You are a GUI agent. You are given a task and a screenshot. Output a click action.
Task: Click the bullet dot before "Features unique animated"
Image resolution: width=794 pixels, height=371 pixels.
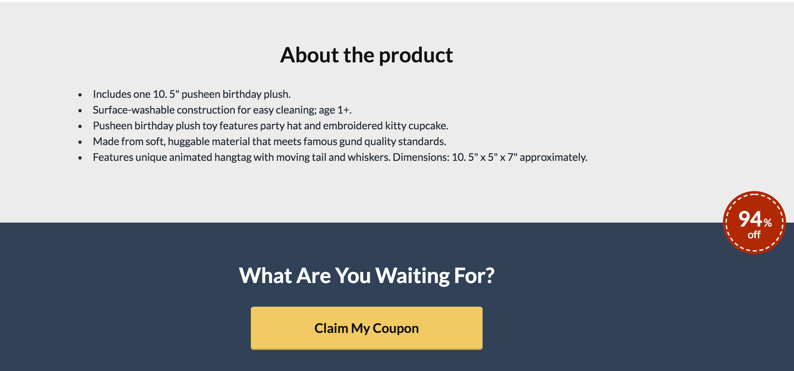(80, 158)
